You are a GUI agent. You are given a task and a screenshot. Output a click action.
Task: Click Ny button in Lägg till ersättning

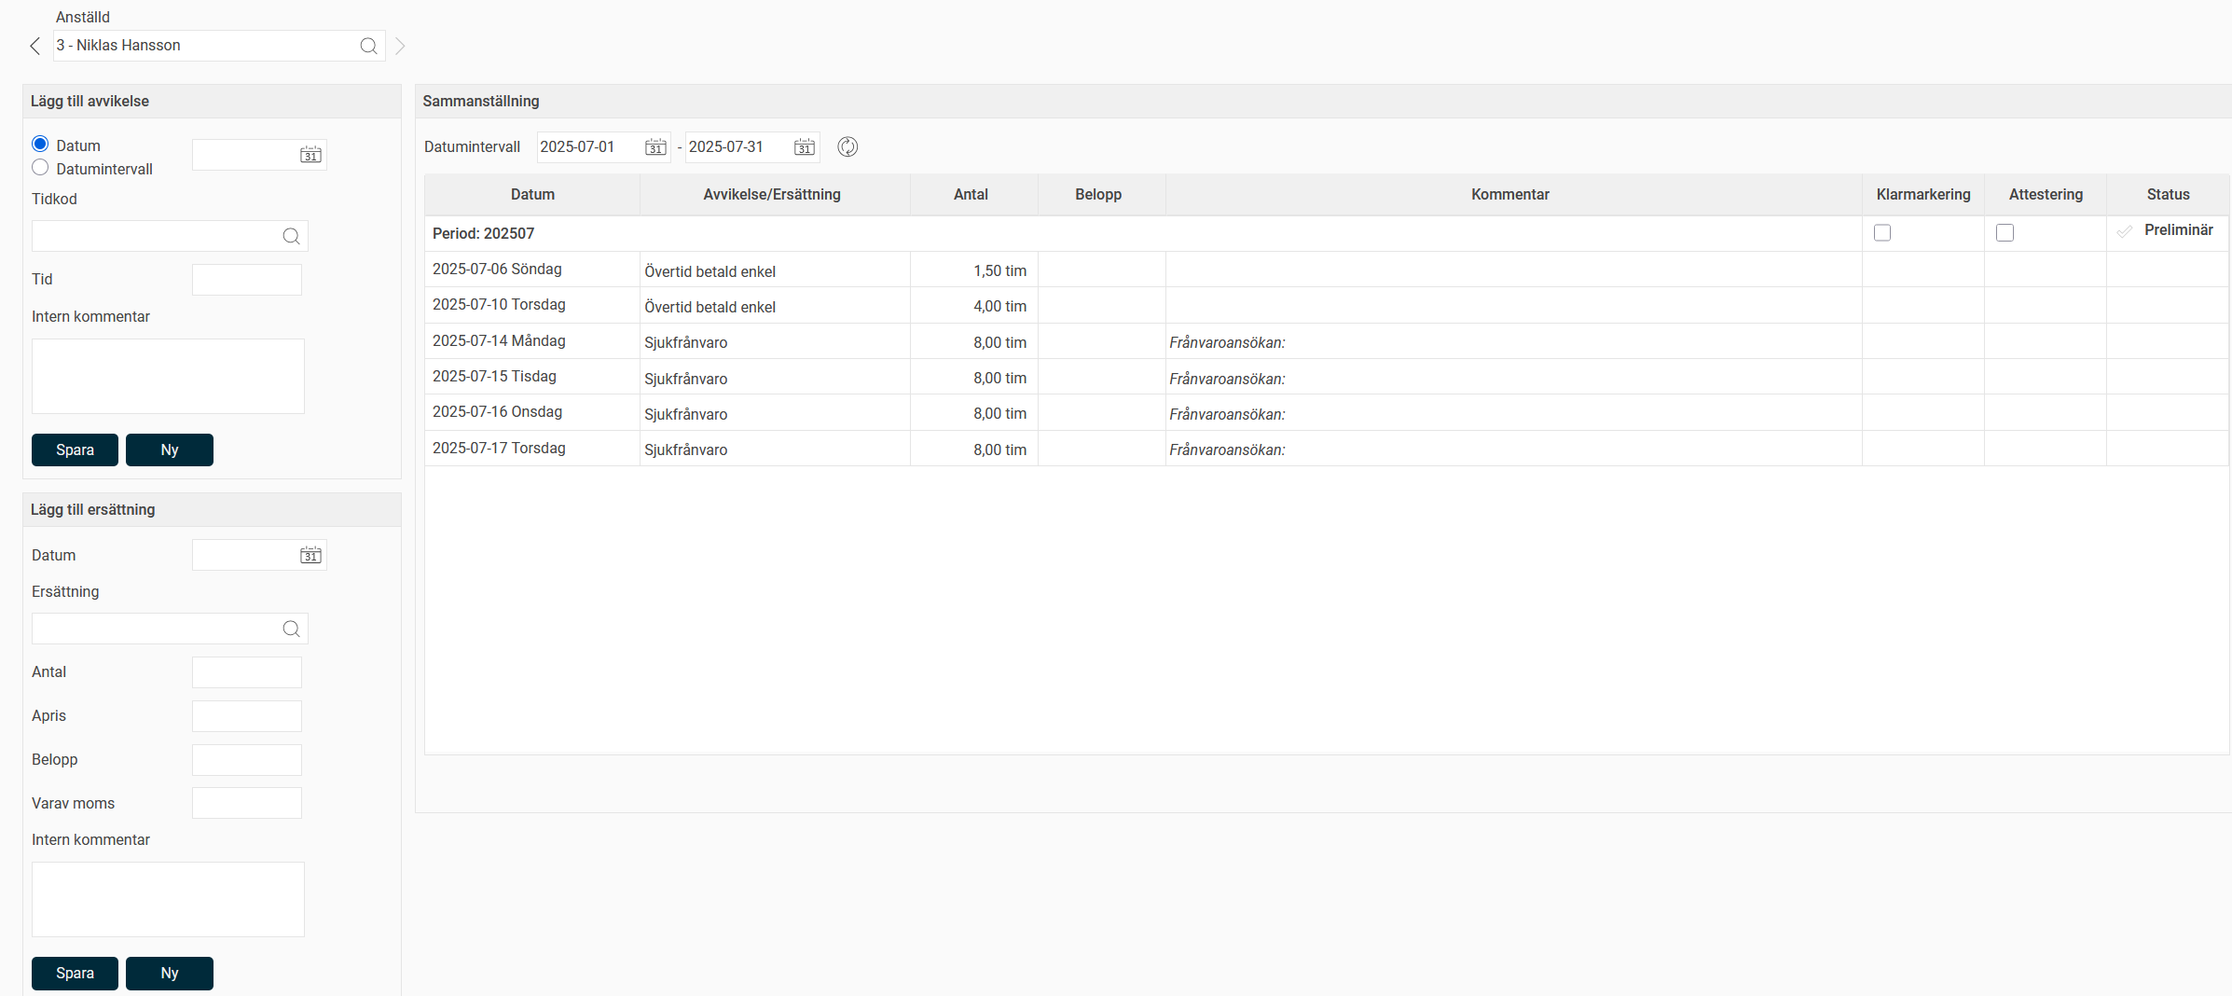(169, 973)
